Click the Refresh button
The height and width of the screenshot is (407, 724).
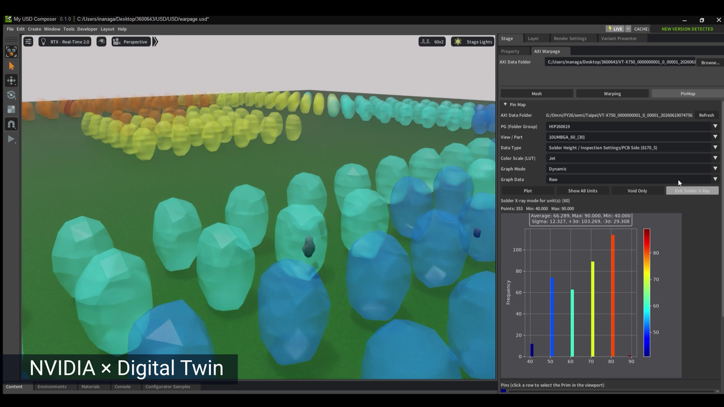pos(706,115)
